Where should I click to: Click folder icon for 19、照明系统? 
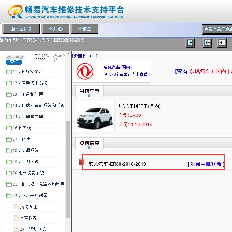pos(9,162)
